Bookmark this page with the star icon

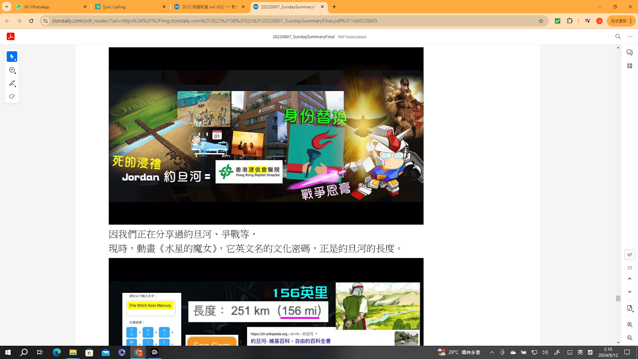(x=541, y=21)
